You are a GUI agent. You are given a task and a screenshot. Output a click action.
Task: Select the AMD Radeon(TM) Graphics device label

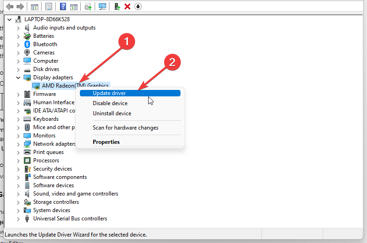tap(75, 86)
